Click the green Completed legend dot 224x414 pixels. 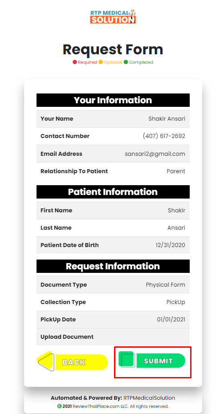[x=126, y=62]
